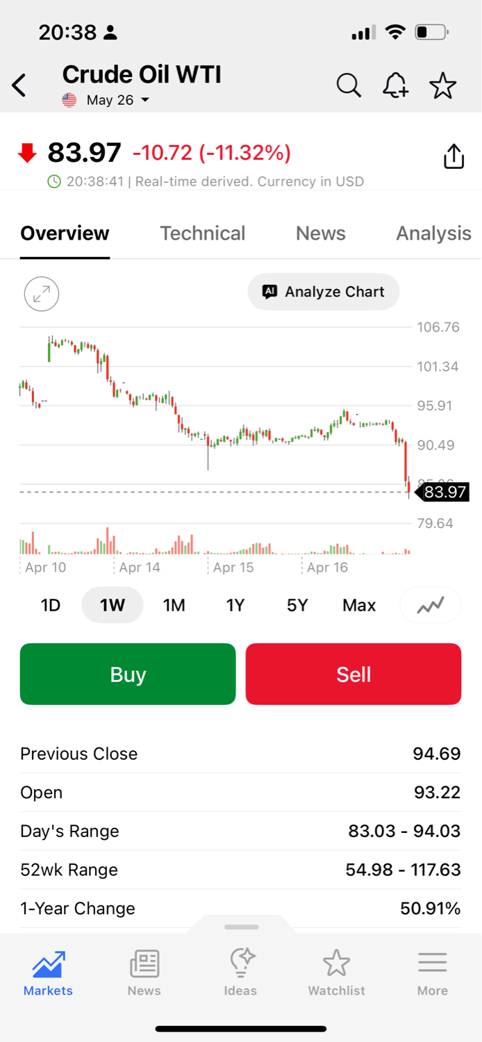Viewport: 482px width, 1042px height.
Task: Choose the 5Y chart range
Action: (x=297, y=605)
